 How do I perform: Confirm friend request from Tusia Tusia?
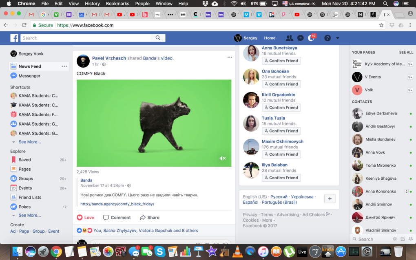281,131
